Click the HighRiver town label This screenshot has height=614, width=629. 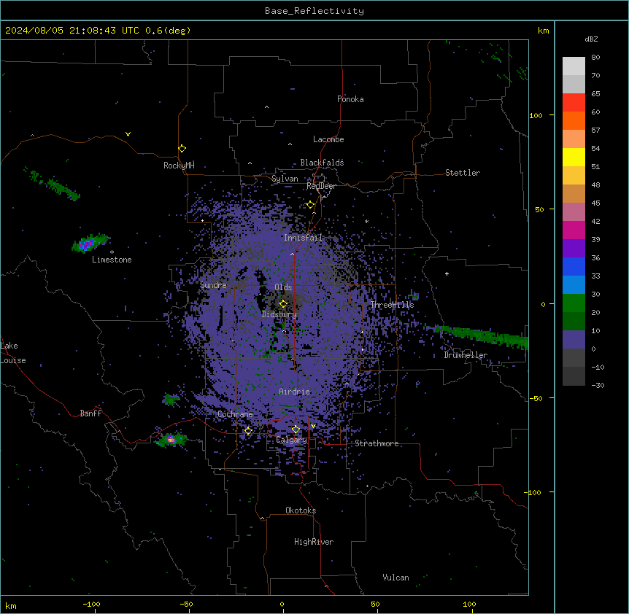coord(314,542)
